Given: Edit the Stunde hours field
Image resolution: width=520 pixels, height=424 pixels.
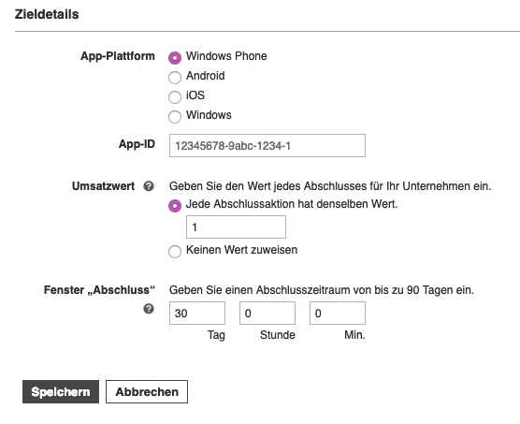Looking at the screenshot, I should [267, 313].
